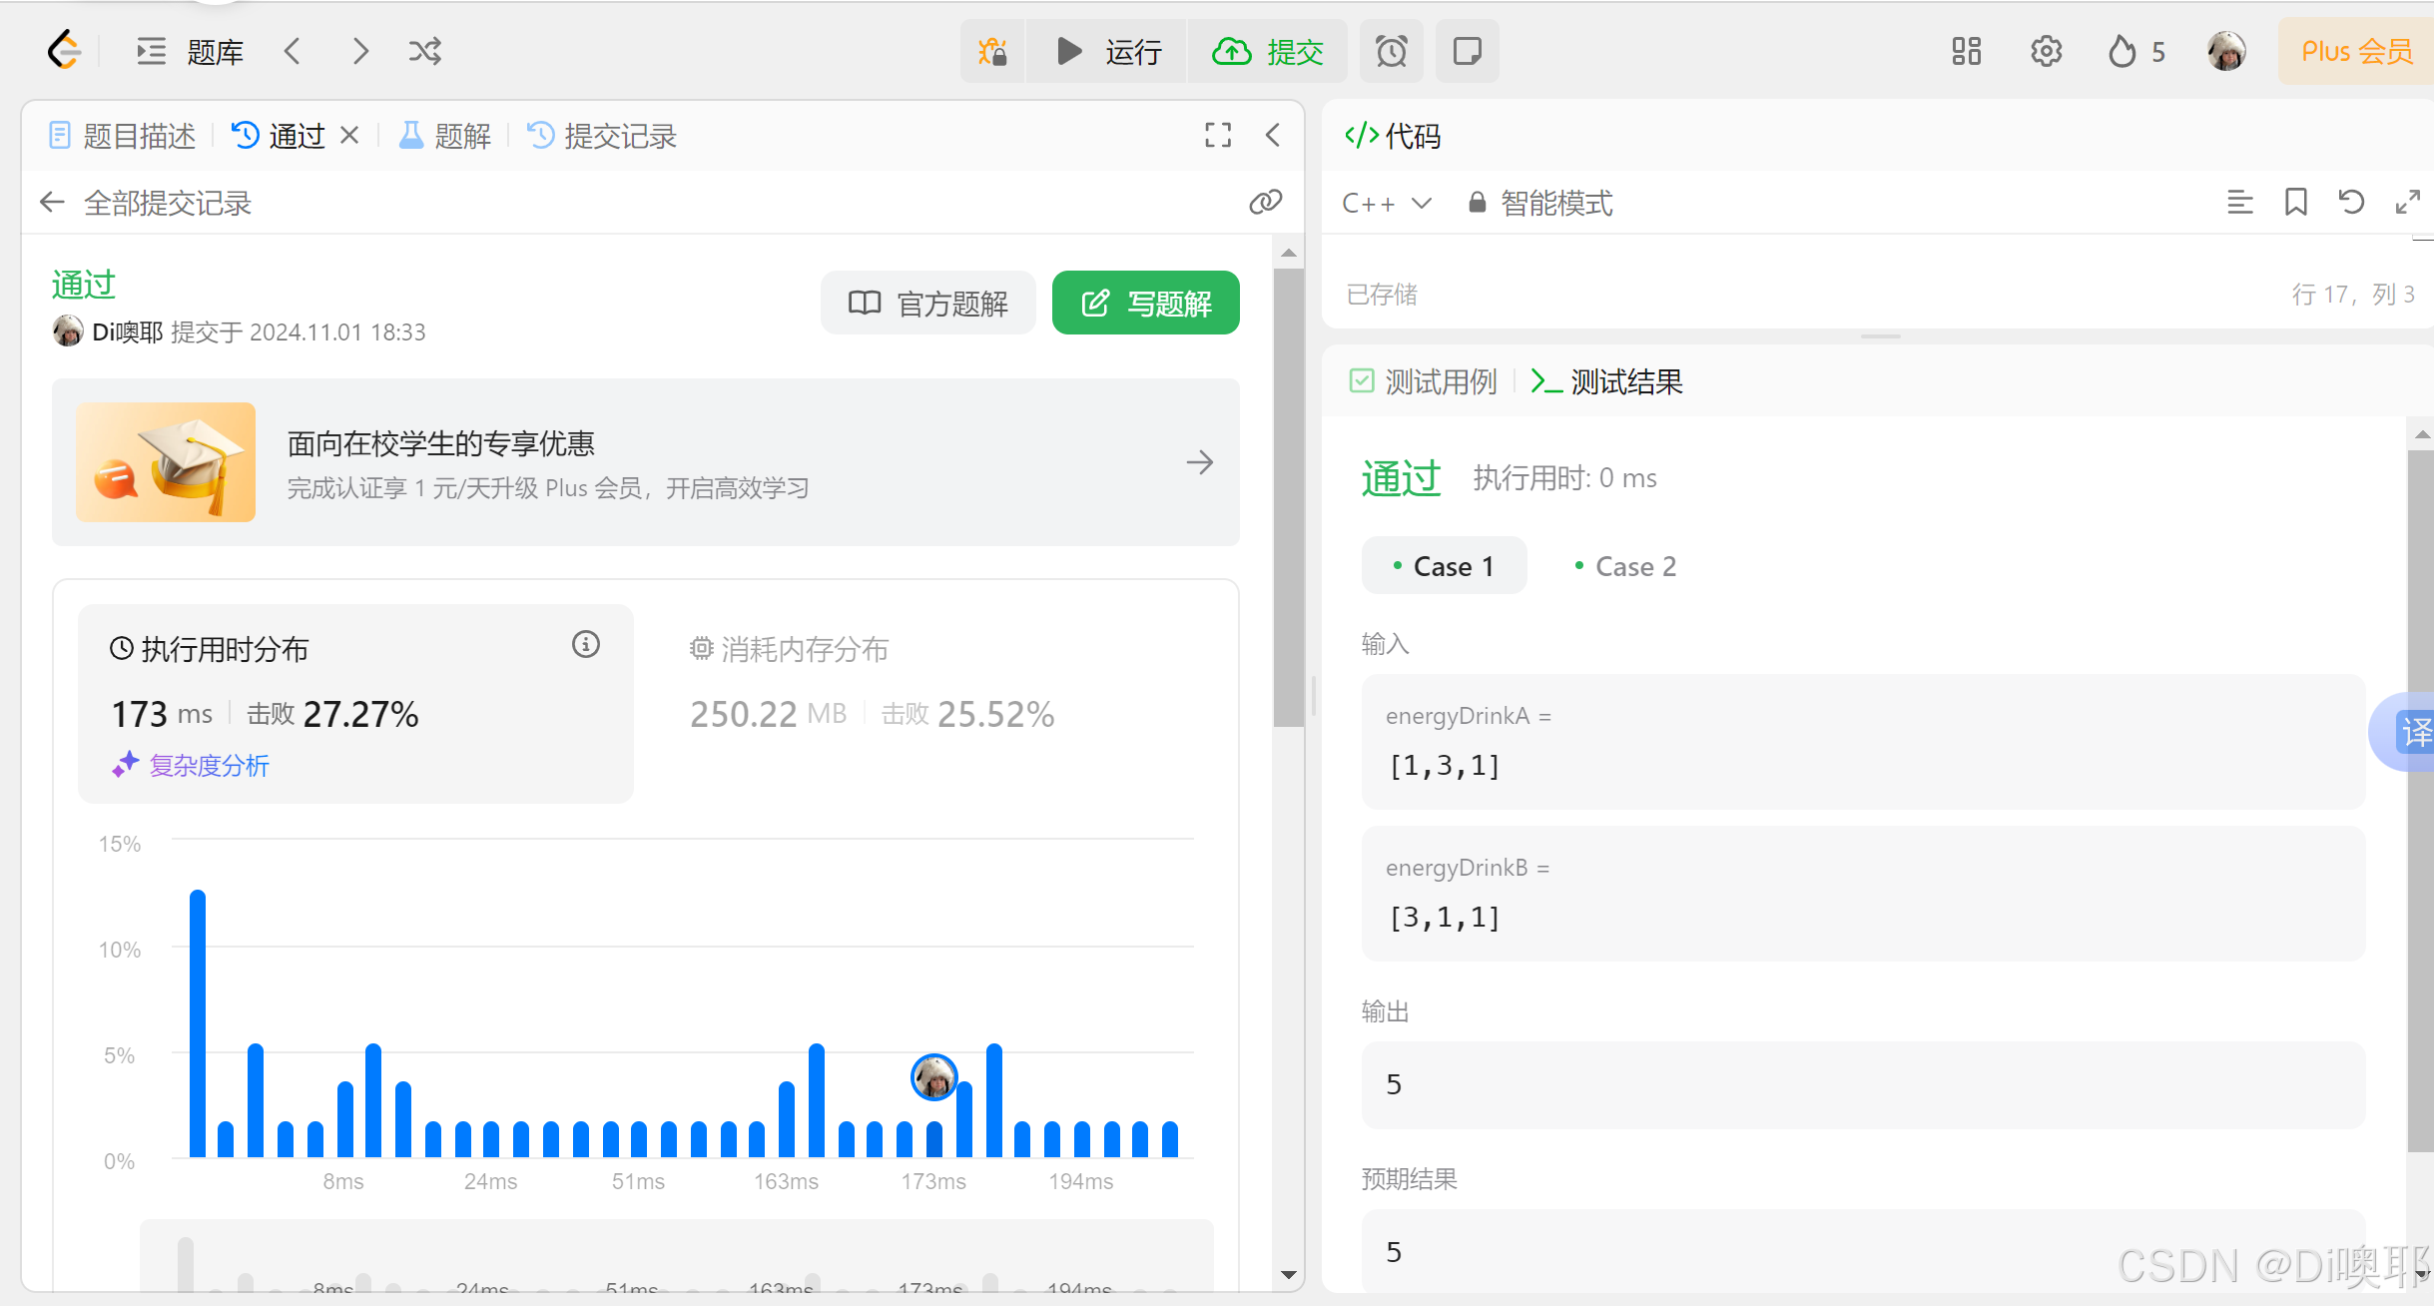Open the debugger bug icon
2434x1306 pixels.
[992, 51]
